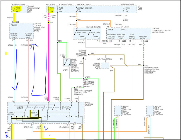This screenshot has width=181, height=140.
Task: Select the ENGINE COMPARTMENT FUSE BOX label
Action: (x=34, y=9)
